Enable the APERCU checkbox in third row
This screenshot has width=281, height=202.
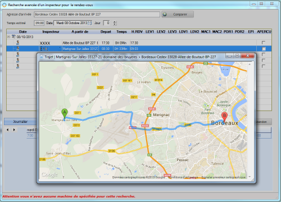(264, 54)
